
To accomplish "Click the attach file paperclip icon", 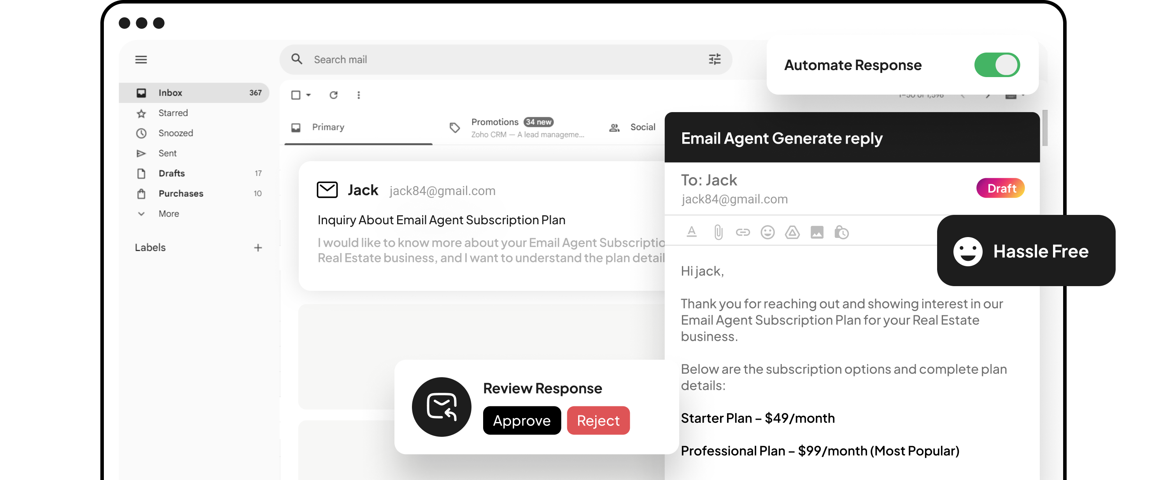I will tap(718, 232).
